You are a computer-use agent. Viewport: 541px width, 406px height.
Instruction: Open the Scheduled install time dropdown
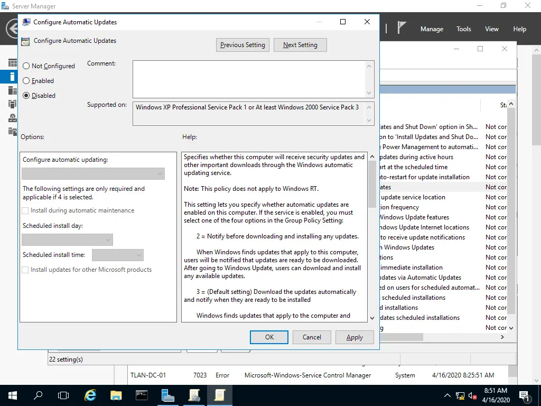117,255
